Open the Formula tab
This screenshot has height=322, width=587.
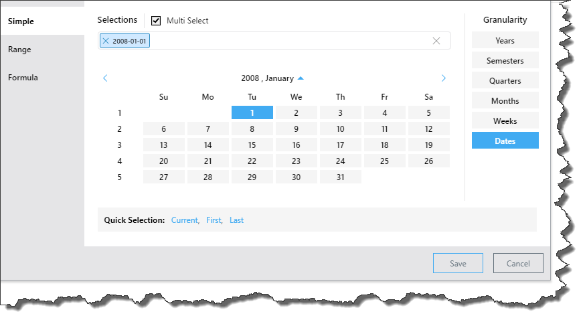(x=23, y=78)
